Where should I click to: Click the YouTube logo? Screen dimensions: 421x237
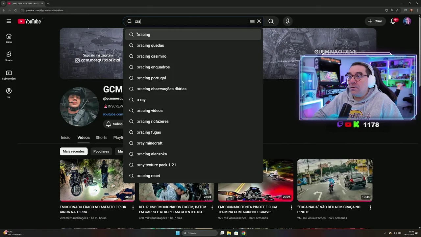[x=29, y=21]
